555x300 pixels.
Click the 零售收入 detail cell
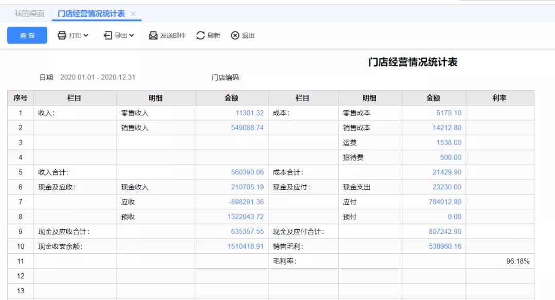(156, 113)
